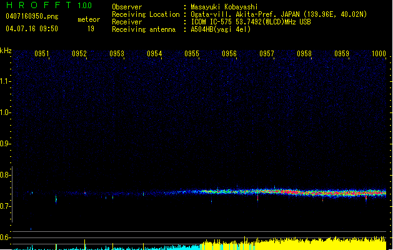Select the filename 0407160950.png

point(32,16)
